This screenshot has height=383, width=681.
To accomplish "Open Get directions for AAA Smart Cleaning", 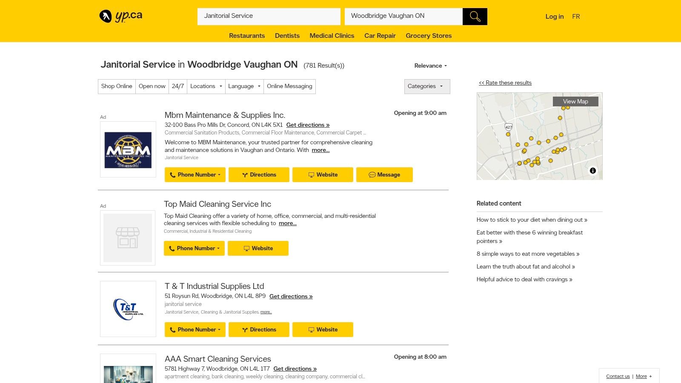I will pos(295,369).
